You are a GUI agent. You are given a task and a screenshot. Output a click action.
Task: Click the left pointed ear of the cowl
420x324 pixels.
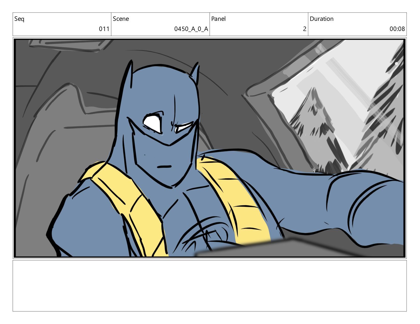coord(129,74)
